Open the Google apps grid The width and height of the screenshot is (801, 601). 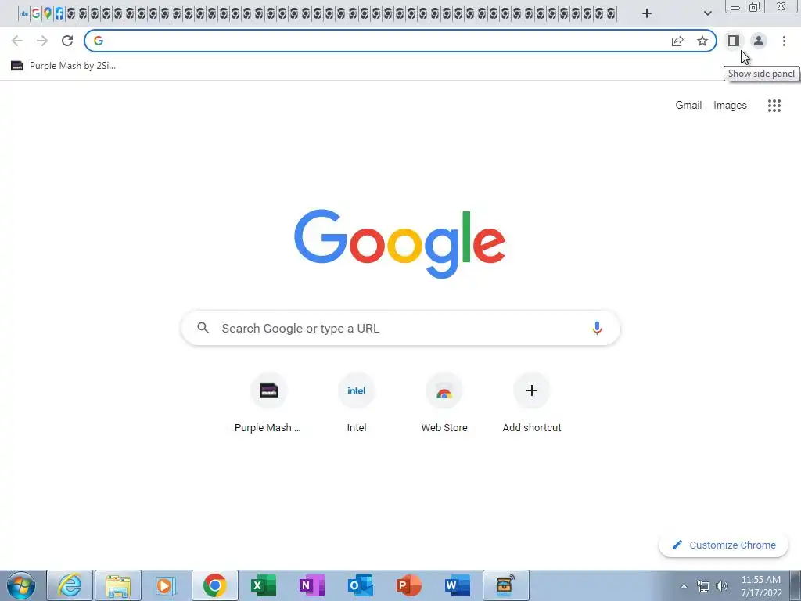[x=774, y=106]
